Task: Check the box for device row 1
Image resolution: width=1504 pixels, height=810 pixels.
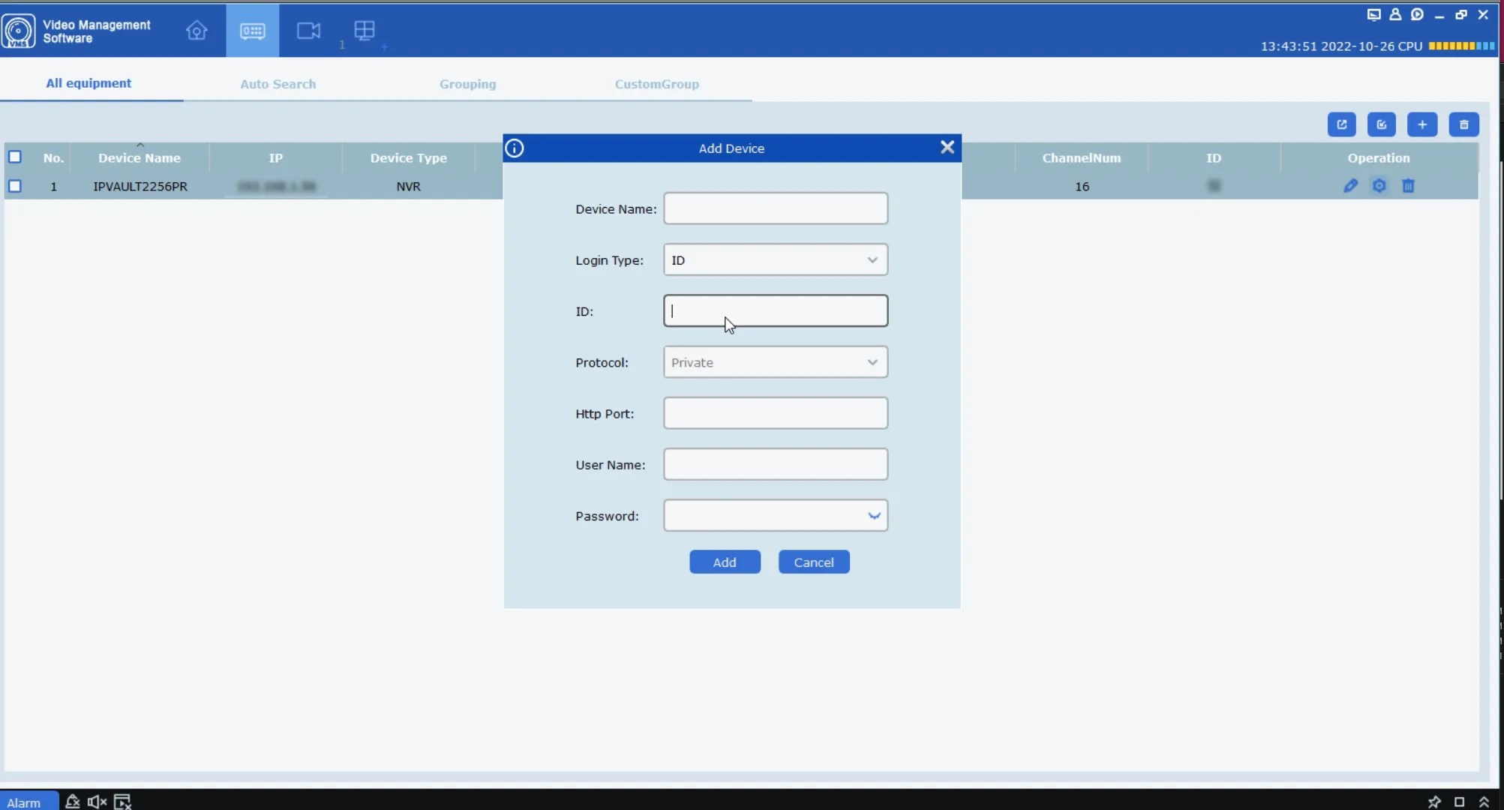Action: pyautogui.click(x=15, y=186)
